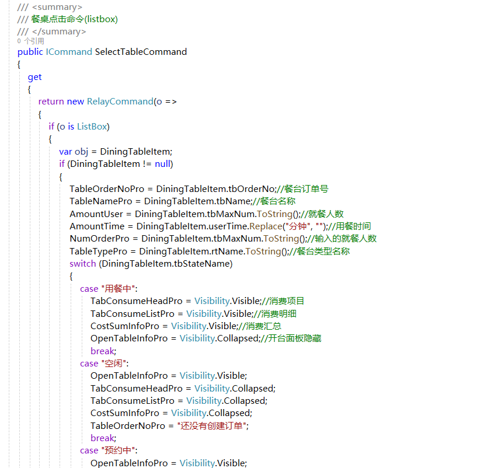Image resolution: width=481 pixels, height=468 pixels.
Task: Click the "return" keyword
Action: (x=51, y=102)
